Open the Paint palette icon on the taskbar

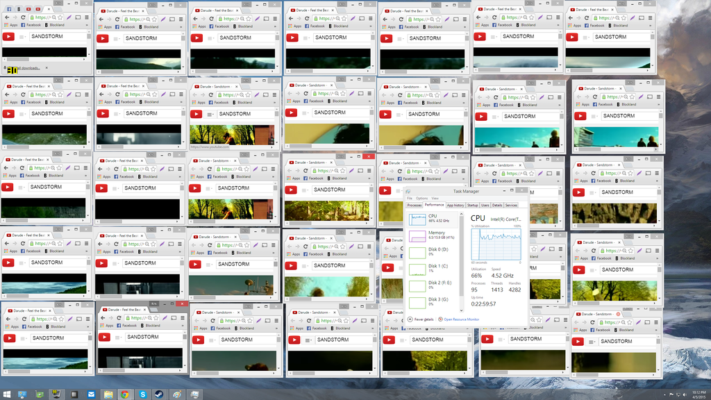(x=177, y=394)
